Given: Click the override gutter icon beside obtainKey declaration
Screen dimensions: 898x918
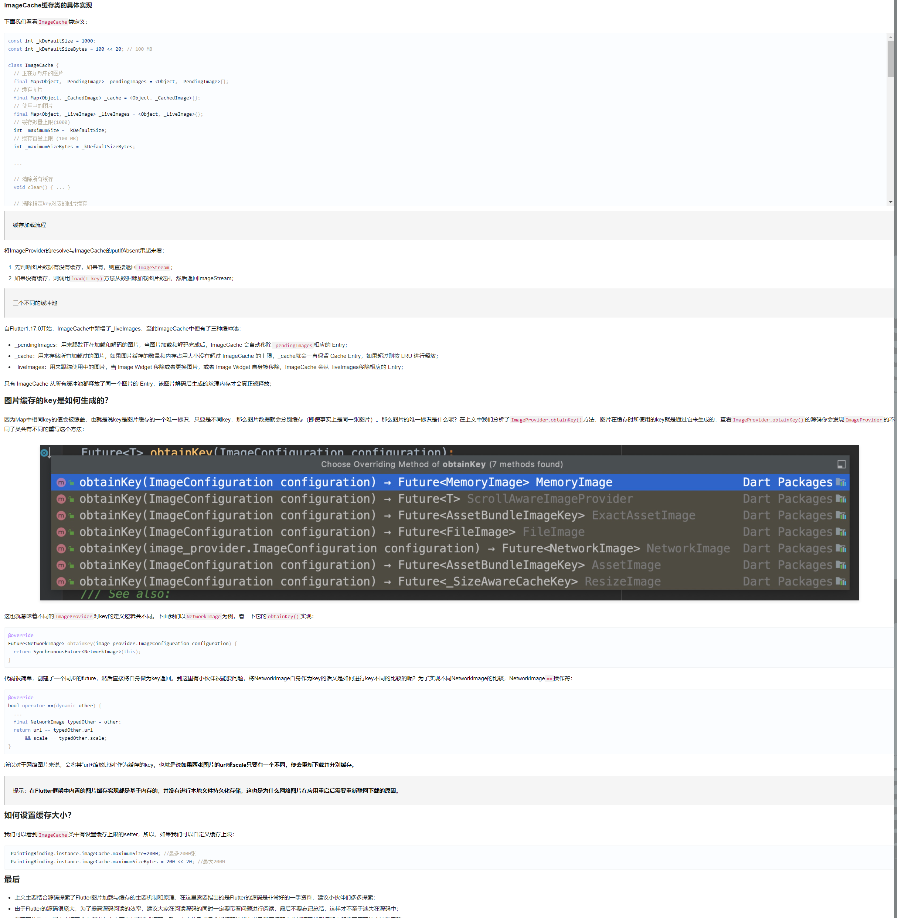Looking at the screenshot, I should (x=45, y=453).
